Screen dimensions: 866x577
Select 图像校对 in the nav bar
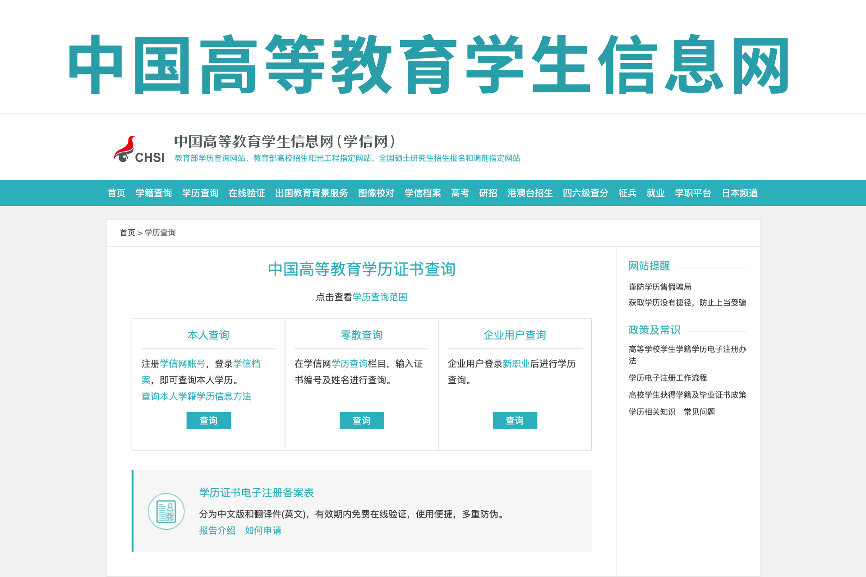pyautogui.click(x=376, y=193)
